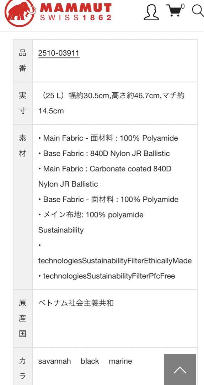
Task: Click the 原産国 row header cell
Action: (22, 319)
